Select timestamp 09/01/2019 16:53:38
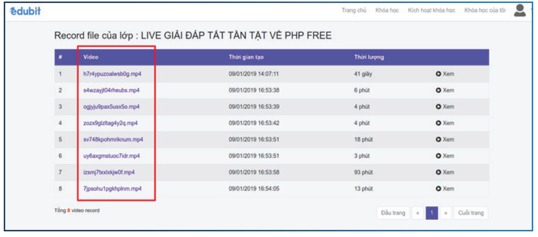538x237 pixels. coord(254,90)
